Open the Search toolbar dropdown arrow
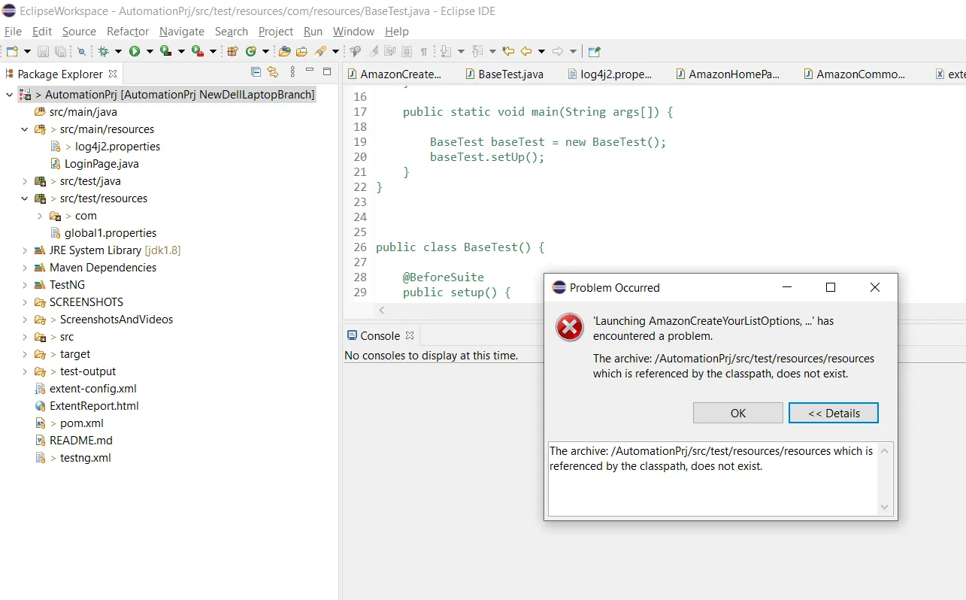Image resolution: width=966 pixels, height=600 pixels. click(x=335, y=51)
